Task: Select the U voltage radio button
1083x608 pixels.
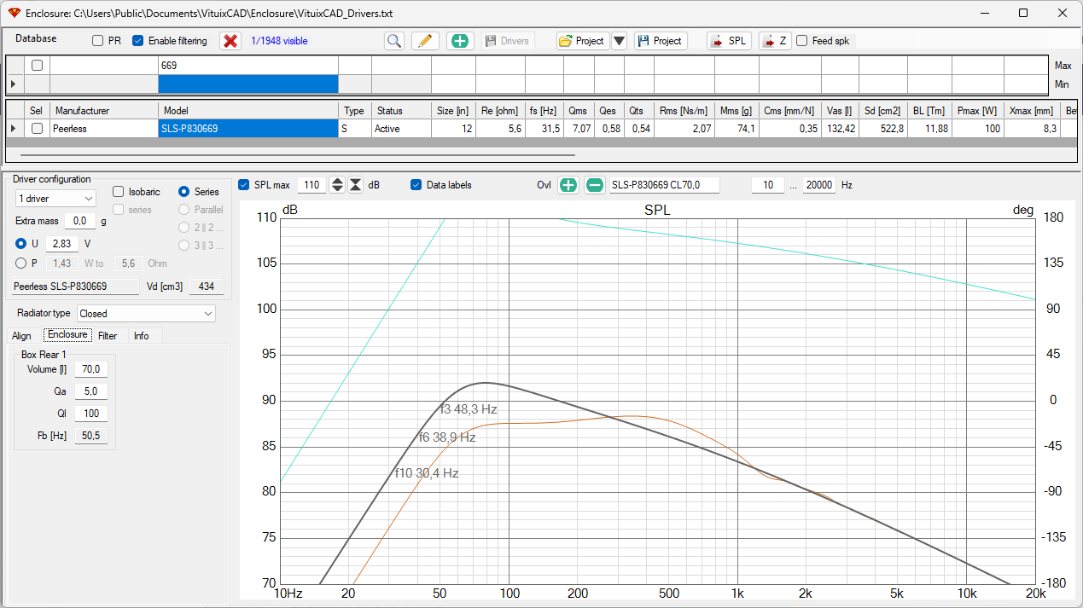Action: click(x=21, y=244)
